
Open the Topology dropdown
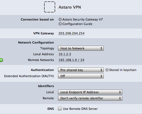pyautogui.click(x=81, y=48)
